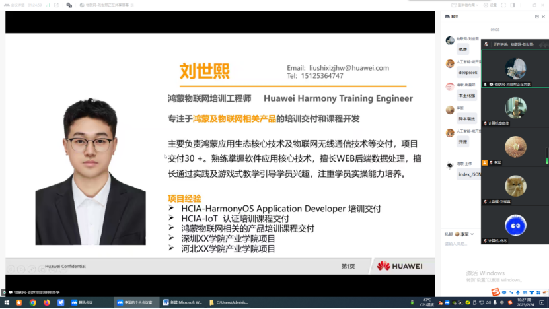Screen dimensions: 549x309
Task: Open Google Chrome from the taskbar
Action: (33, 302)
